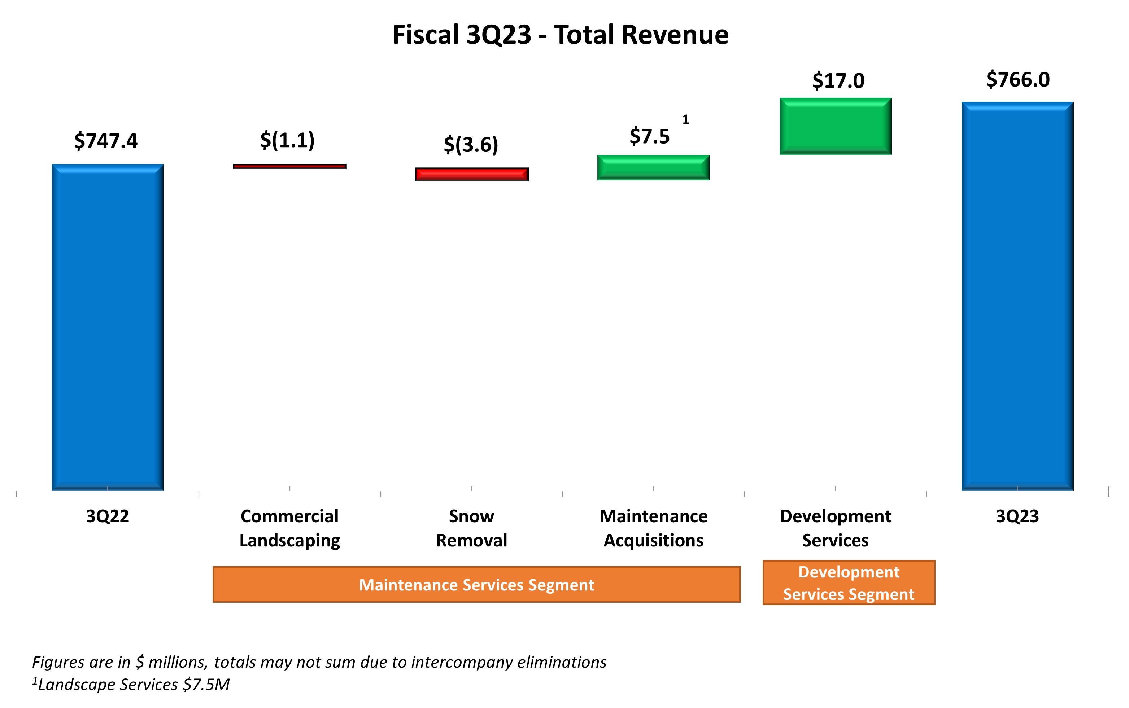Viewport: 1129px width, 708px height.
Task: Click the $(3.6) data label
Action: (471, 144)
